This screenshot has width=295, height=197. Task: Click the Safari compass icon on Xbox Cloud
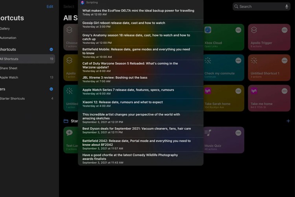(x=208, y=30)
